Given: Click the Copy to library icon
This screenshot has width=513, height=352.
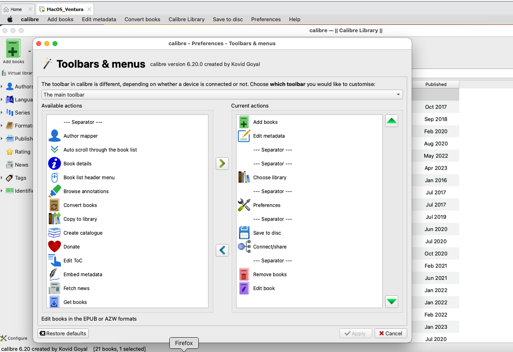Looking at the screenshot, I should coord(55,219).
